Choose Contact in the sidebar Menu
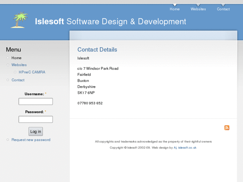Image resolution: width=243 pixels, height=182 pixels. coord(18,80)
